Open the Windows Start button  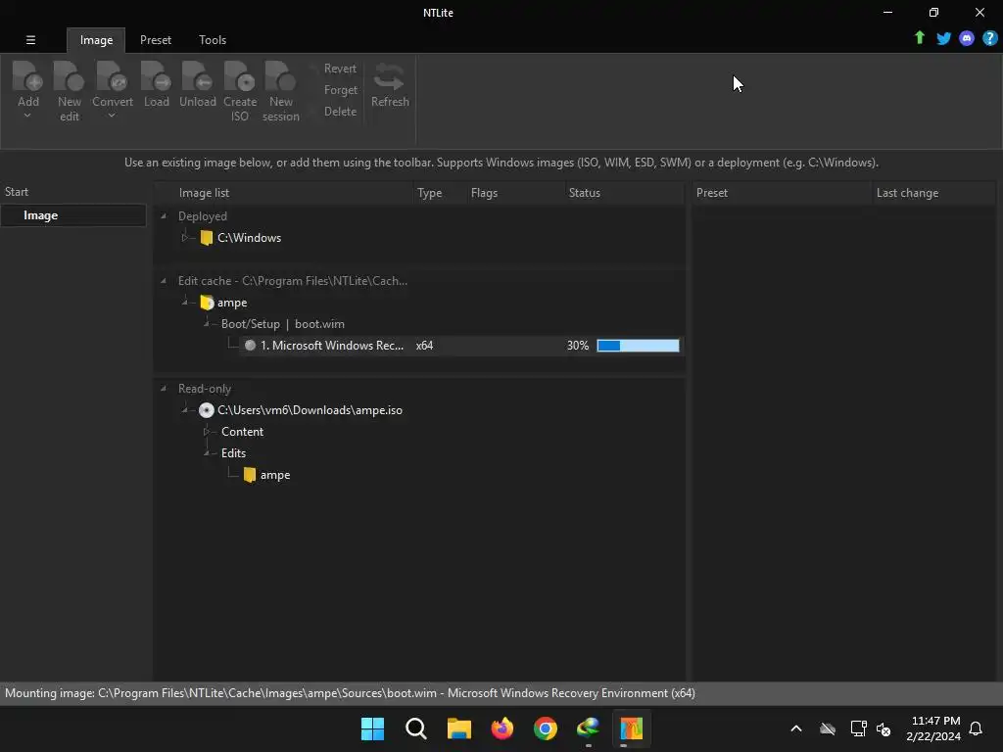[x=372, y=728]
